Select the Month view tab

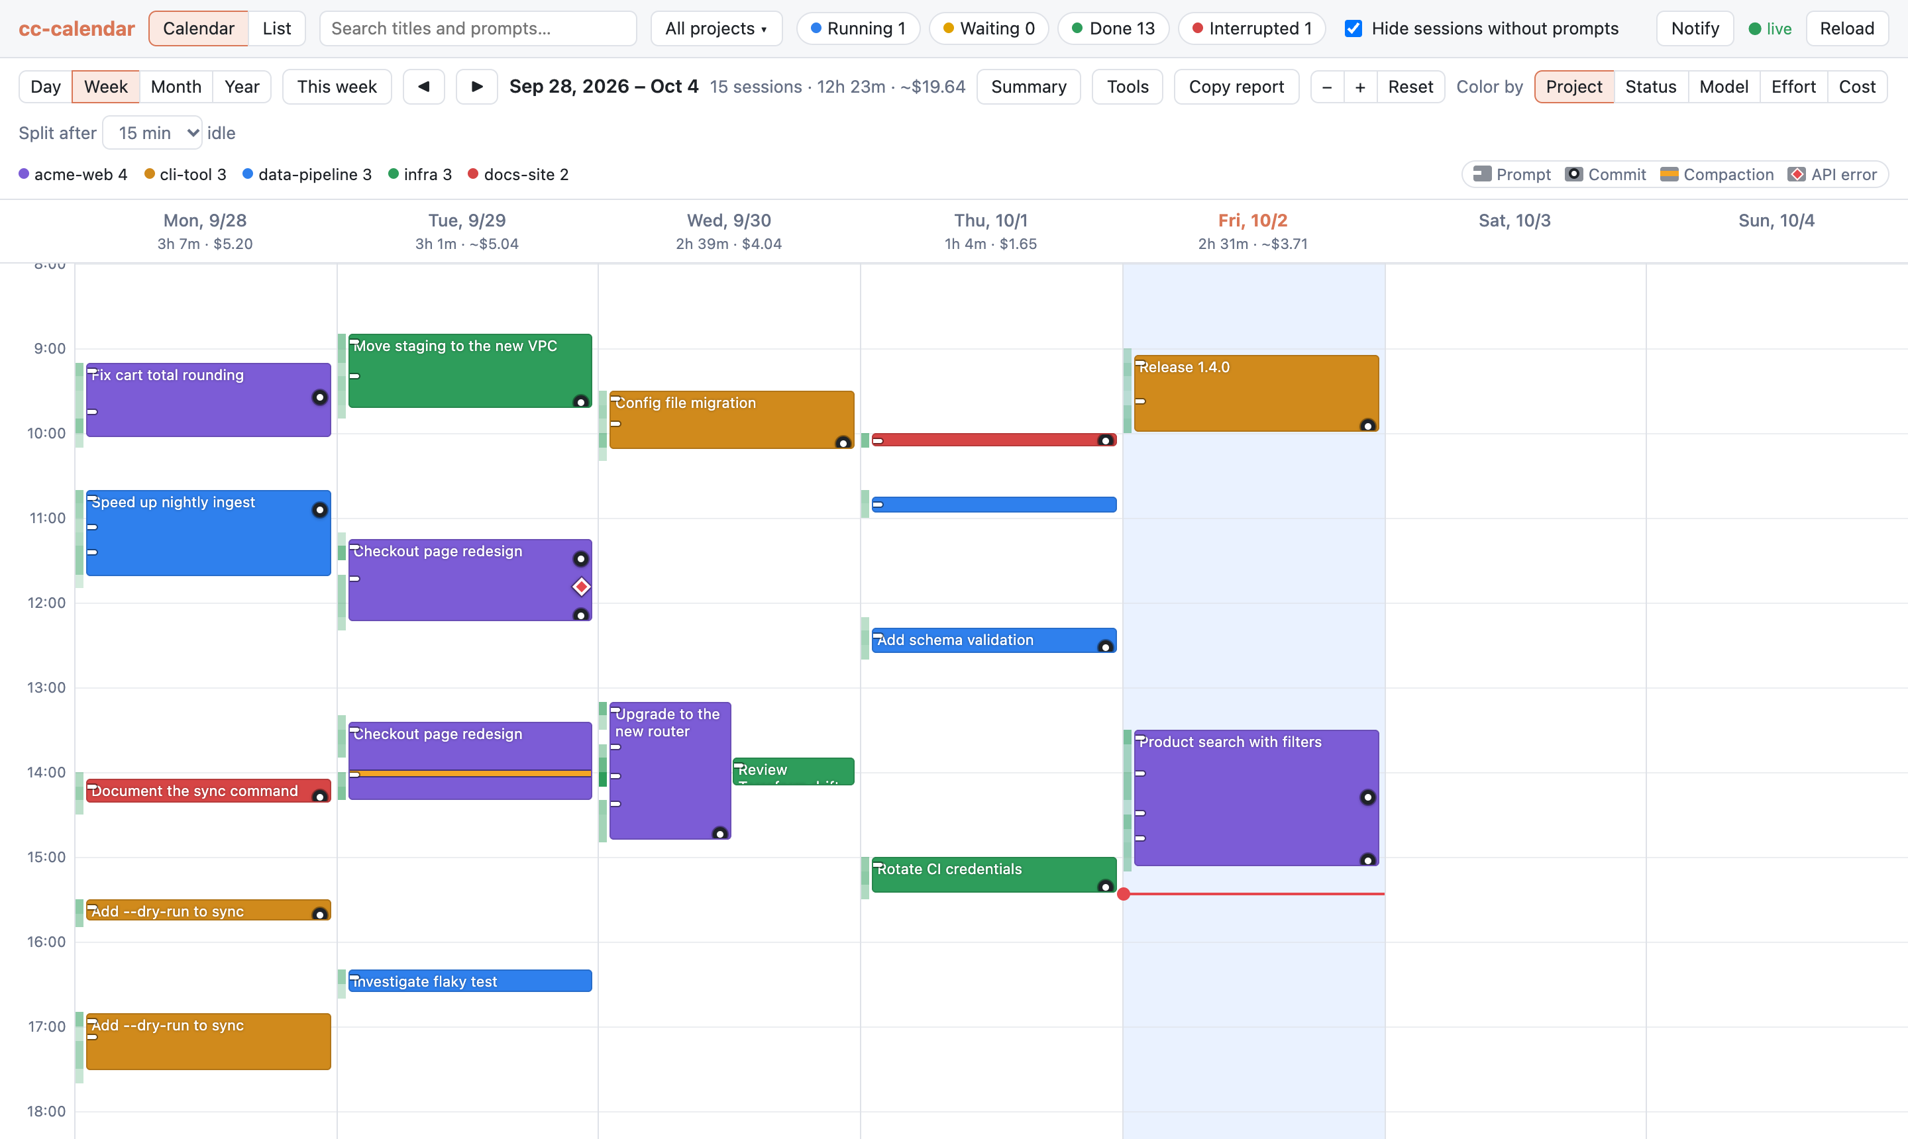pyautogui.click(x=176, y=87)
